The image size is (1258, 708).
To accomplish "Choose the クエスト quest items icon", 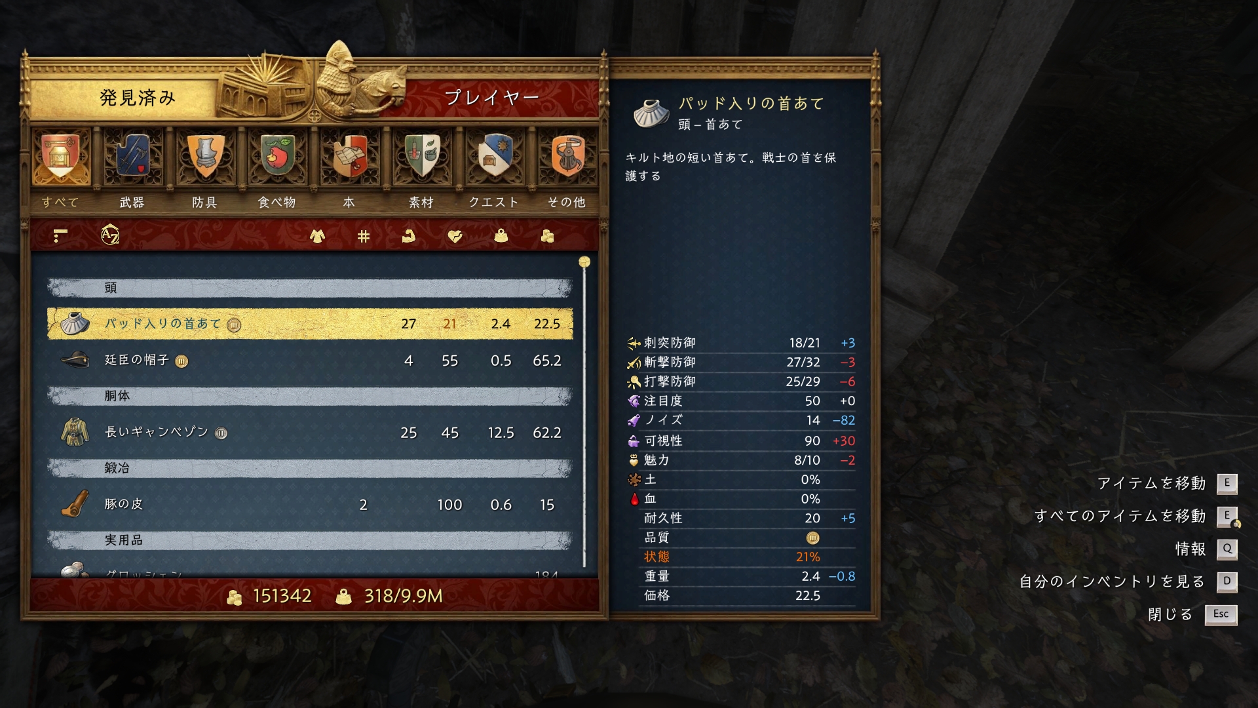I will pyautogui.click(x=495, y=157).
